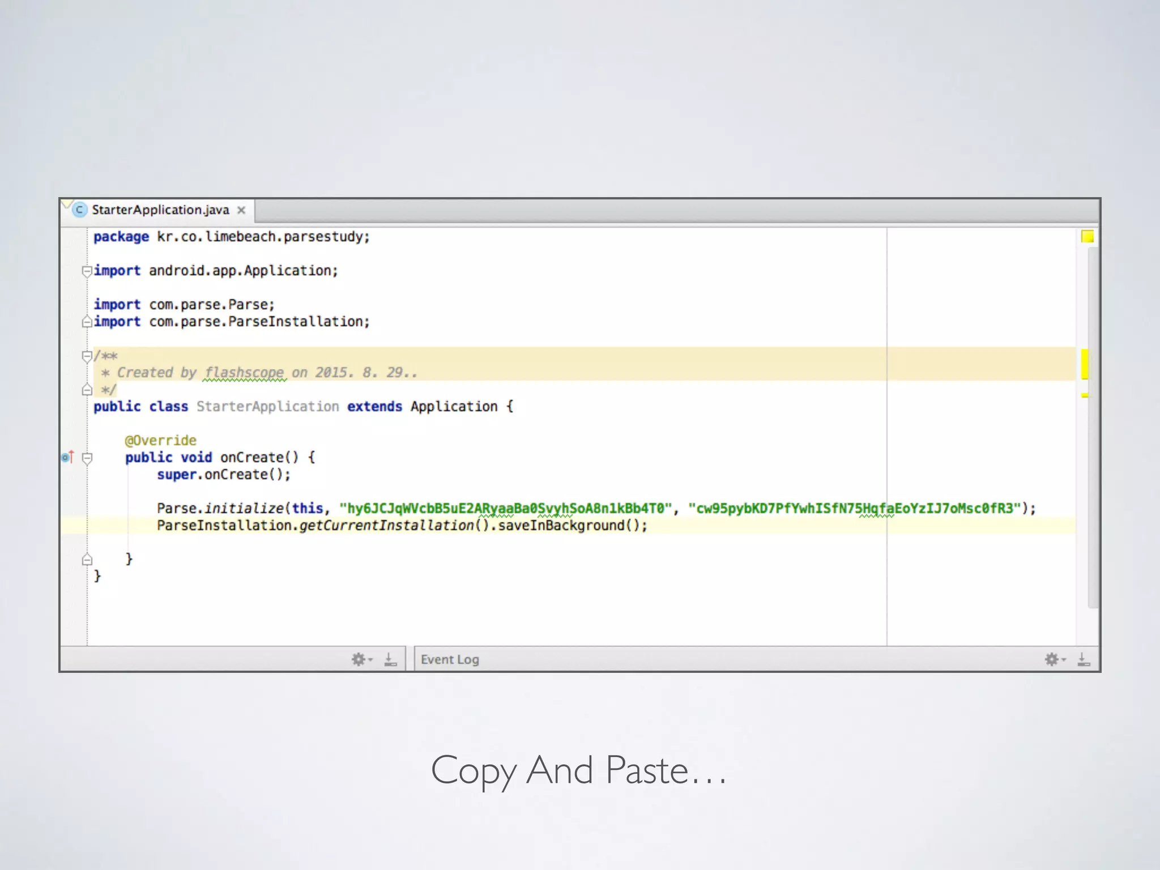
Task: Click the left panel hide/download icon
Action: pyautogui.click(x=391, y=659)
